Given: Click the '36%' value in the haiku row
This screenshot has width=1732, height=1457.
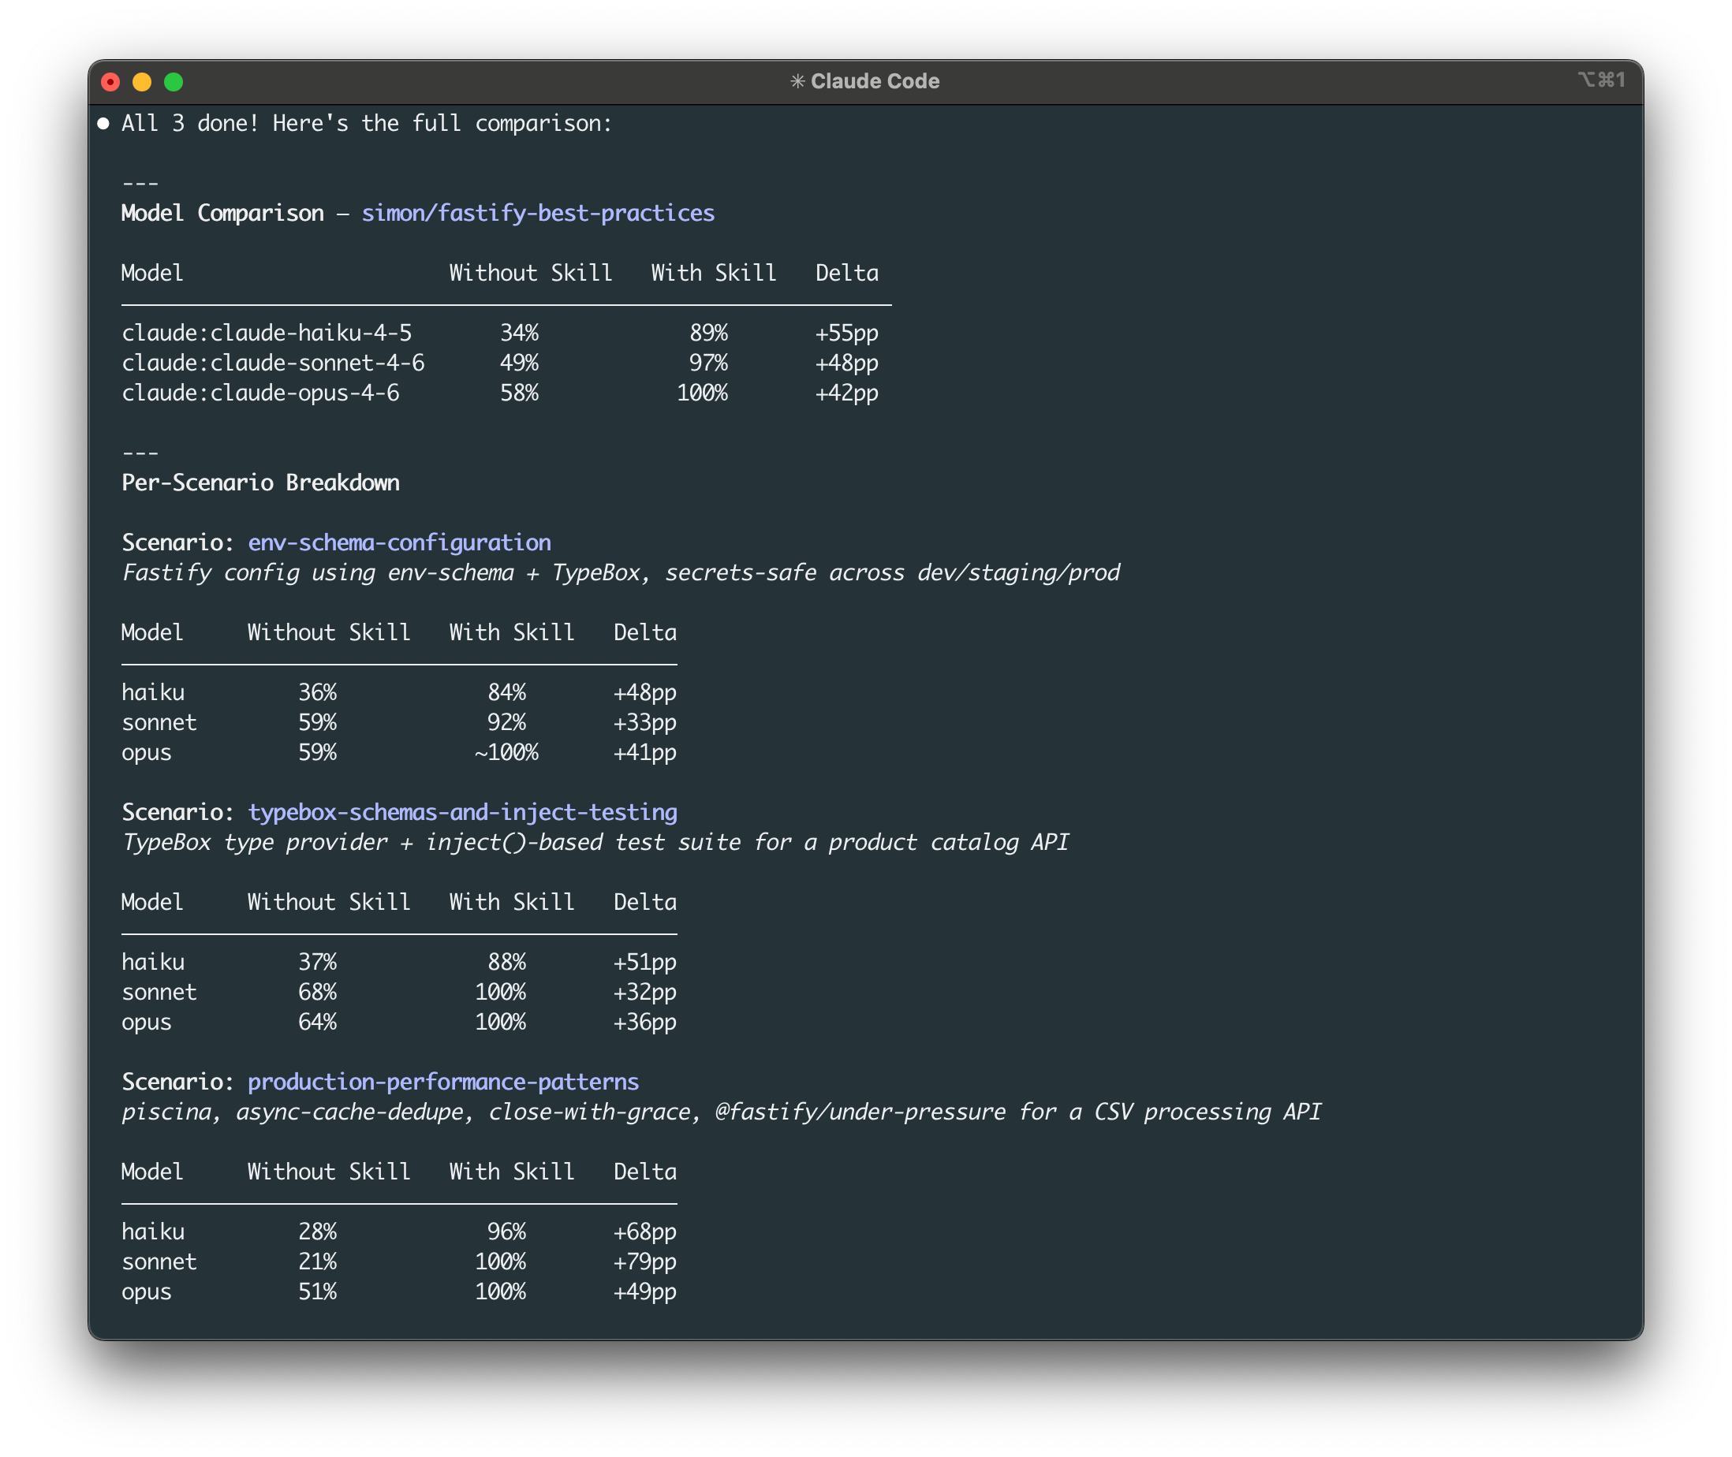Looking at the screenshot, I should point(317,692).
